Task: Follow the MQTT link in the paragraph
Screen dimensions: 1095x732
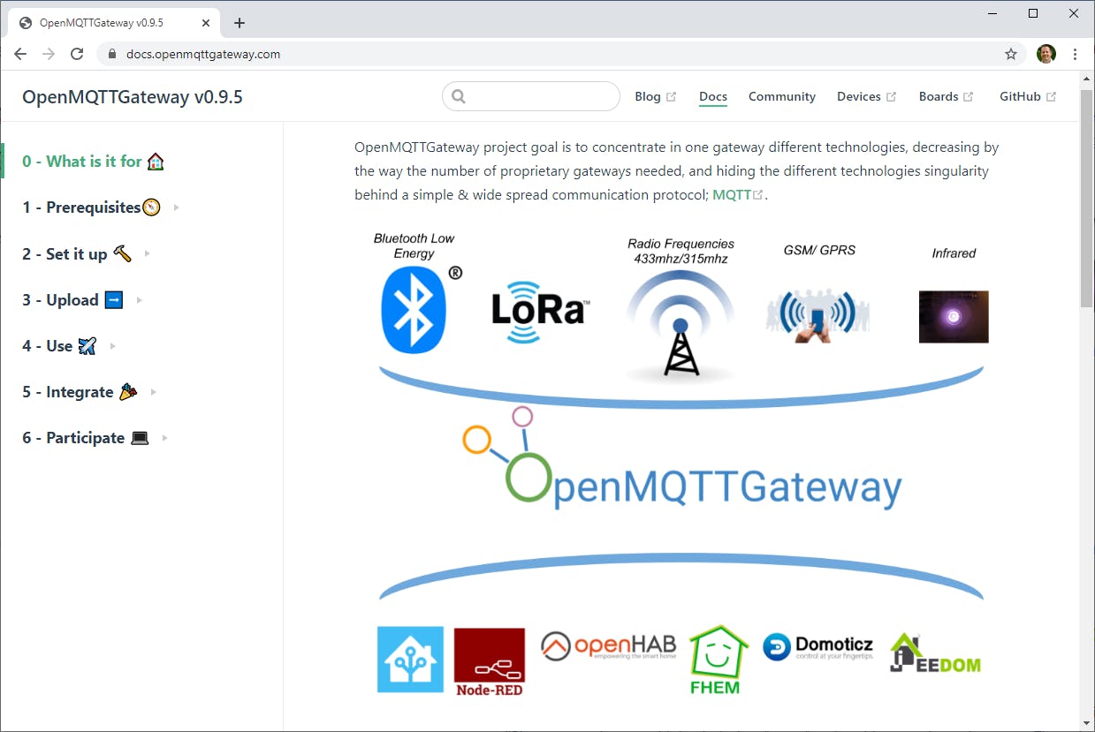Action: (737, 194)
